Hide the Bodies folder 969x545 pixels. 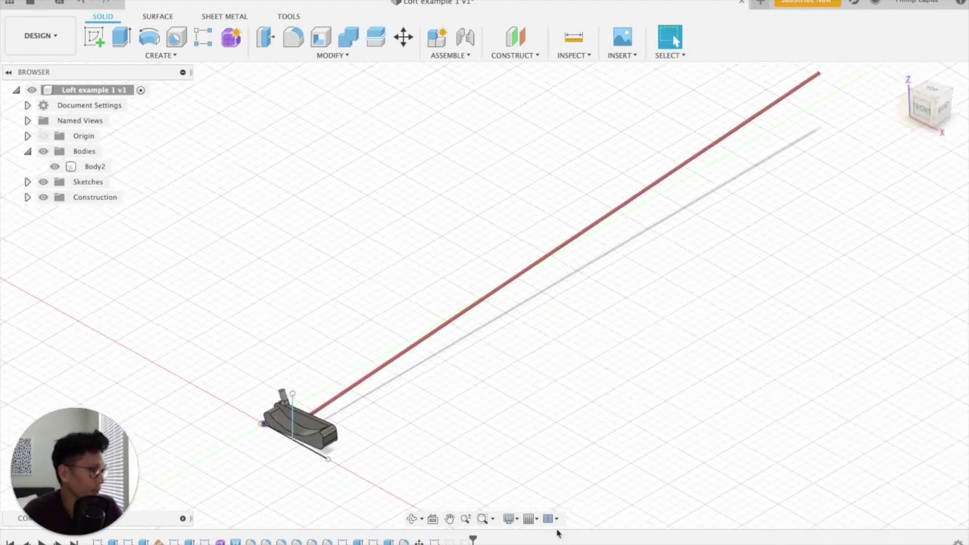43,151
